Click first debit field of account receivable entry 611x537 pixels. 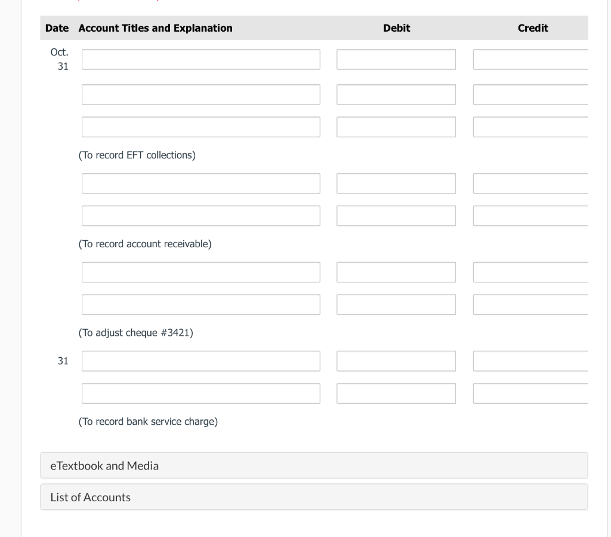396,183
